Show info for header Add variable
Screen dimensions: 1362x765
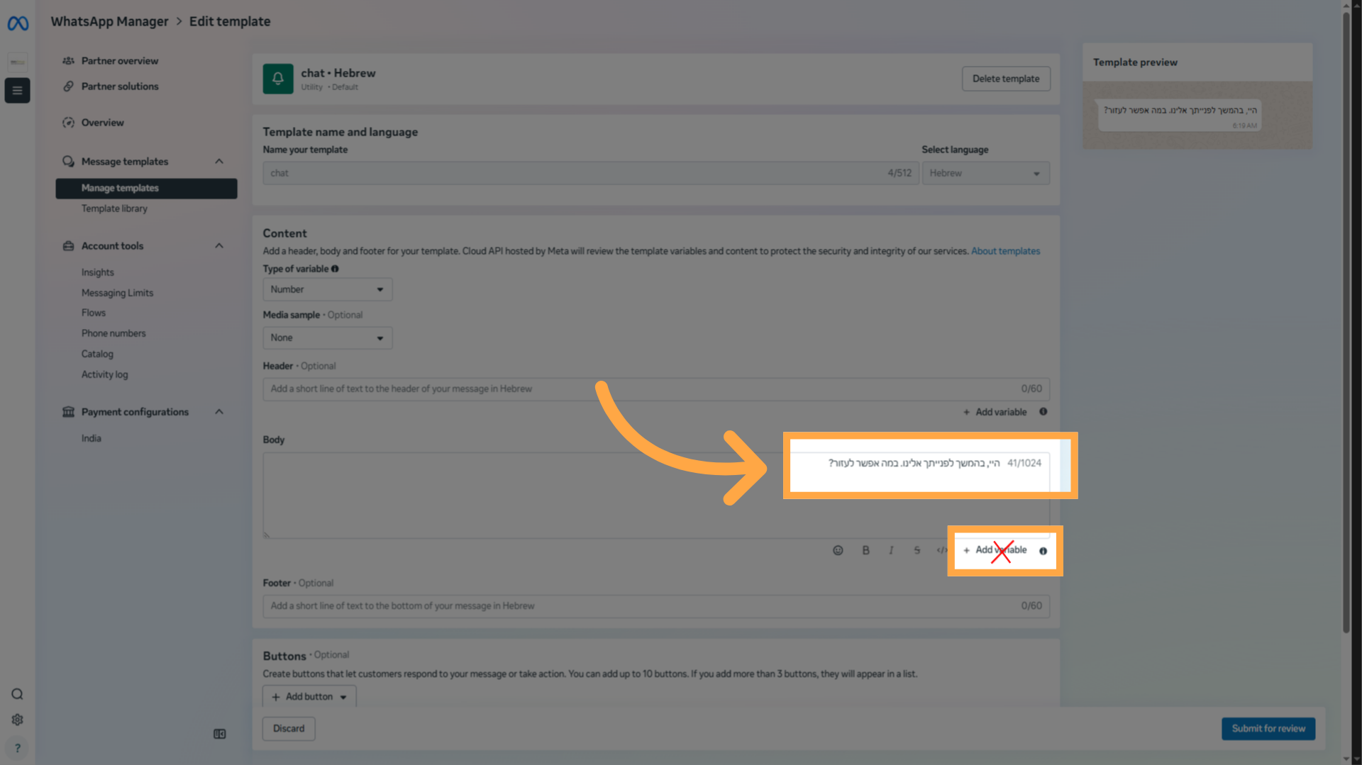pyautogui.click(x=1043, y=412)
